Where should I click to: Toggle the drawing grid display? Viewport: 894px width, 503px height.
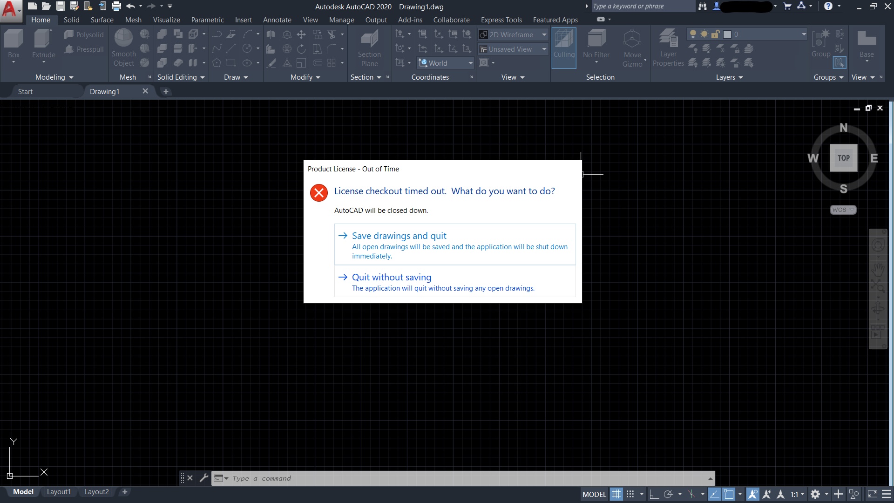(x=616, y=494)
